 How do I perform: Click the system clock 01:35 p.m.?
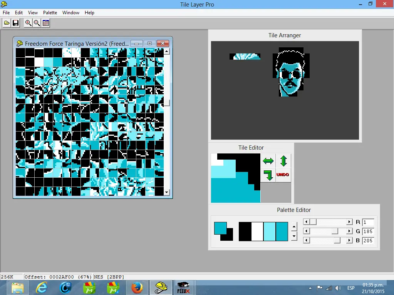click(x=373, y=285)
